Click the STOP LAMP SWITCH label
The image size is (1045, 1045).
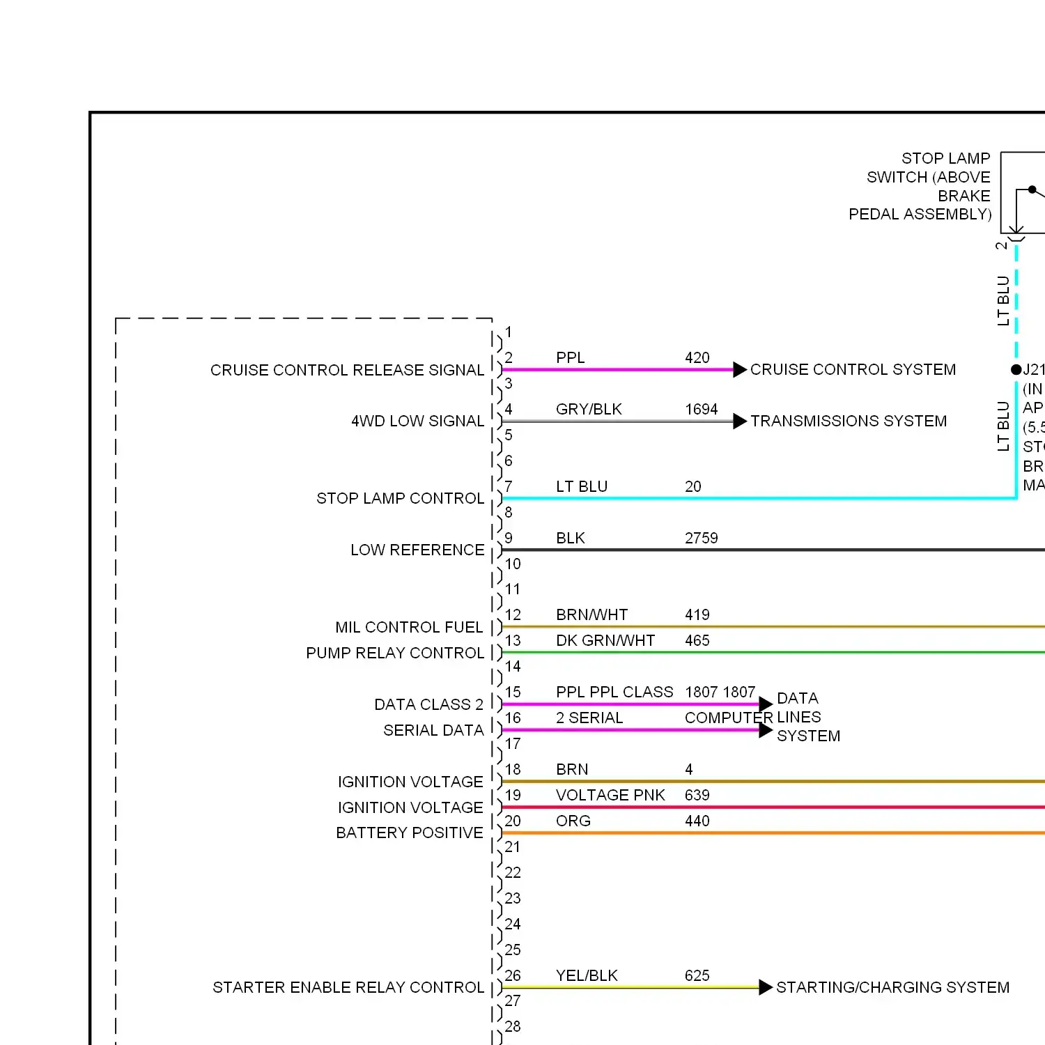click(x=920, y=186)
